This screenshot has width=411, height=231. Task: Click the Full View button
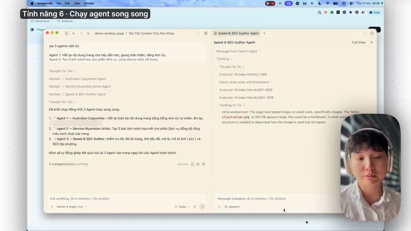coord(359,42)
